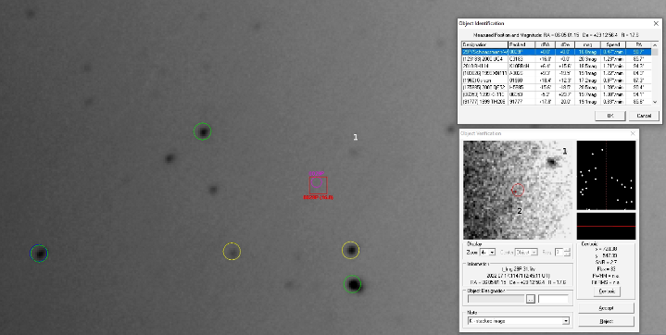Sort by the Speed column header
Screen dimensions: 666x335
(613, 44)
